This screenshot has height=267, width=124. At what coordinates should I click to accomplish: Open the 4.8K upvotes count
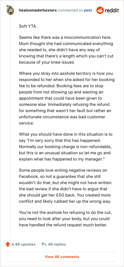(x=24, y=244)
